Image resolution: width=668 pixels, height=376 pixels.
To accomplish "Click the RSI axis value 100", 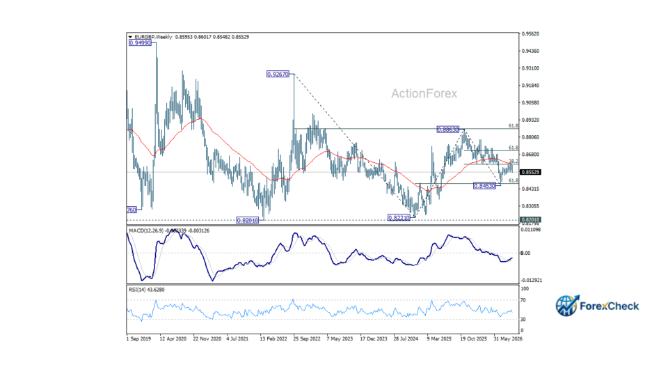I will [525, 289].
